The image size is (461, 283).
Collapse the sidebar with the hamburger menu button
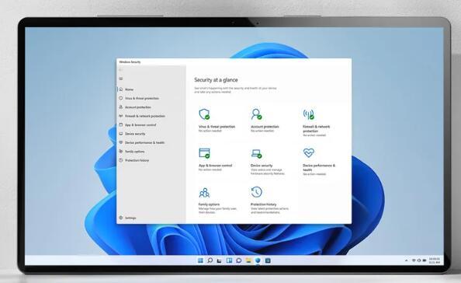(x=121, y=79)
